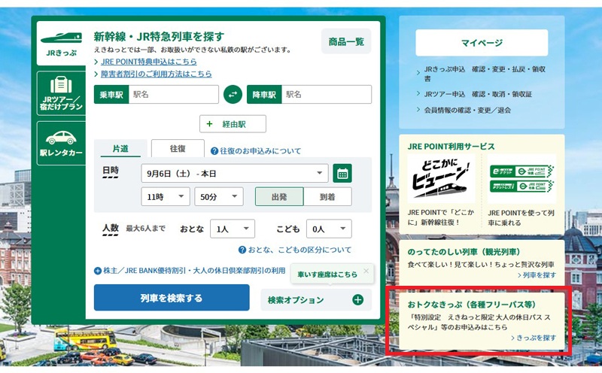The height and width of the screenshot is (373, 602).
Task: Focus the 降車駅 station name field
Action: [x=327, y=95]
